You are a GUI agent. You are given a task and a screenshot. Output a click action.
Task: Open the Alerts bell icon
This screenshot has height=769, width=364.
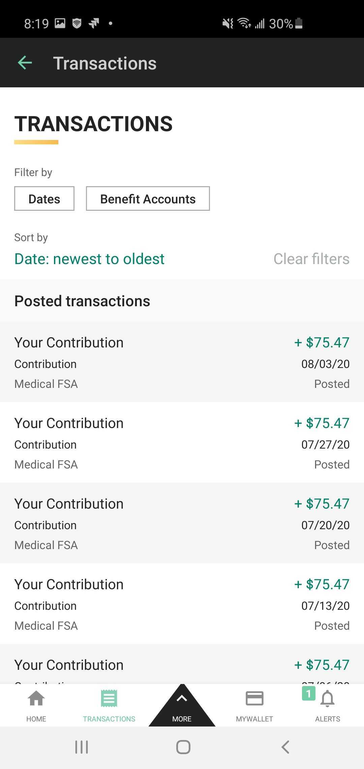tap(327, 699)
